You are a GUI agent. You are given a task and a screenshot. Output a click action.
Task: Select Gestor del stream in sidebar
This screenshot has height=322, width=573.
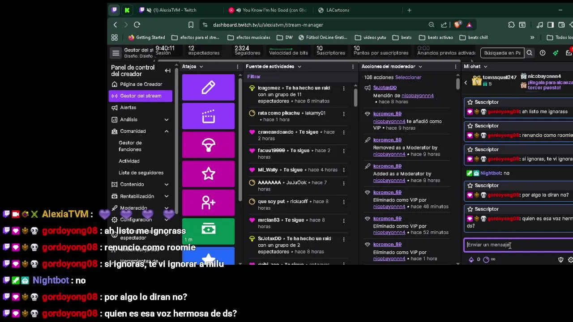[x=141, y=96]
